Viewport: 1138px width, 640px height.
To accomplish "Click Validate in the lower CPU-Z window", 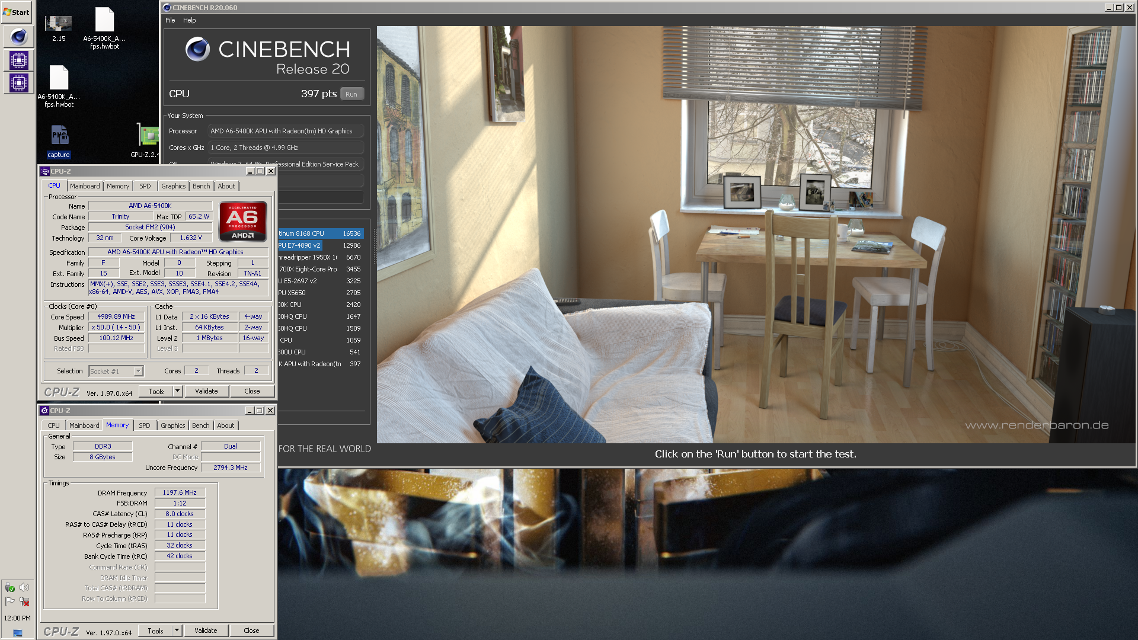I will [206, 631].
